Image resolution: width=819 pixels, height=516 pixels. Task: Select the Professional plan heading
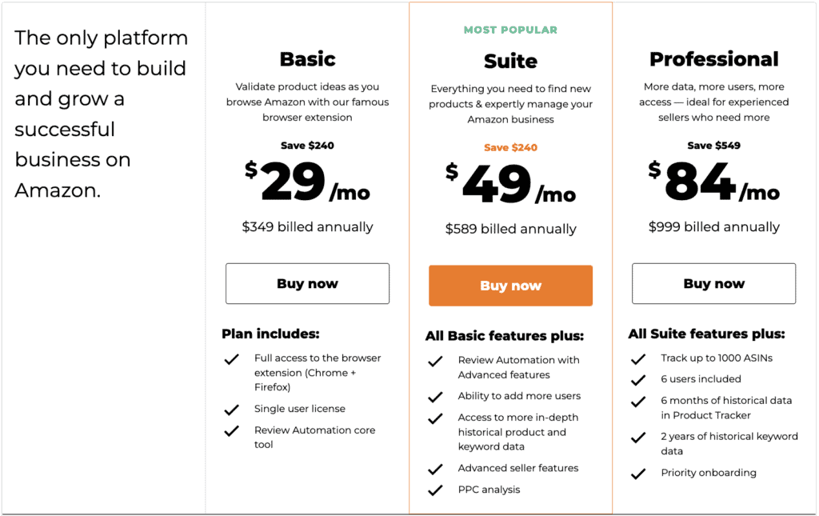pyautogui.click(x=714, y=59)
